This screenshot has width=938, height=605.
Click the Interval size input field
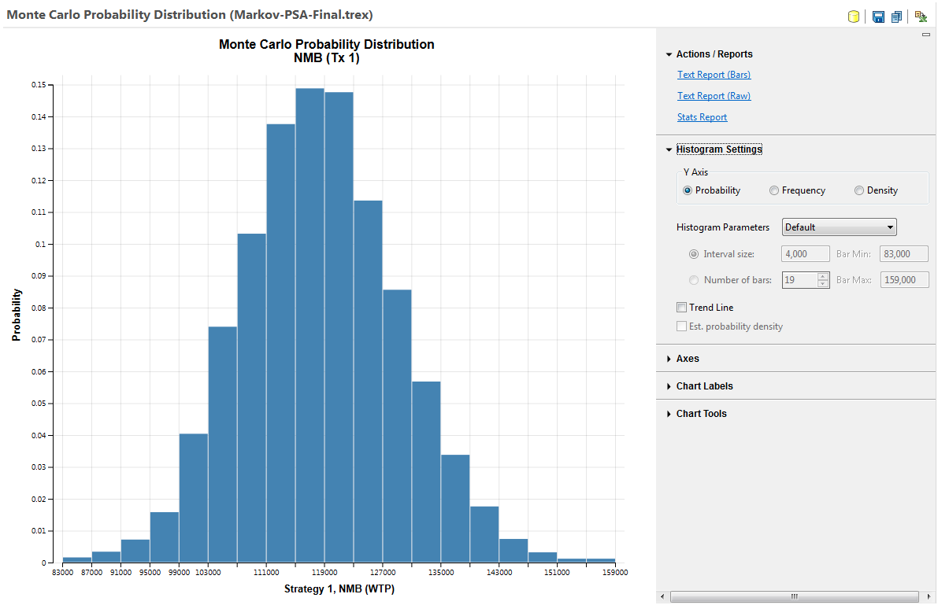coord(805,253)
